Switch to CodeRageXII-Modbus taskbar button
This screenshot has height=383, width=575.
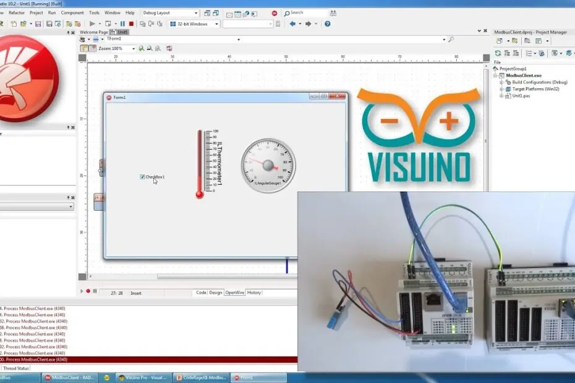pyautogui.click(x=200, y=377)
